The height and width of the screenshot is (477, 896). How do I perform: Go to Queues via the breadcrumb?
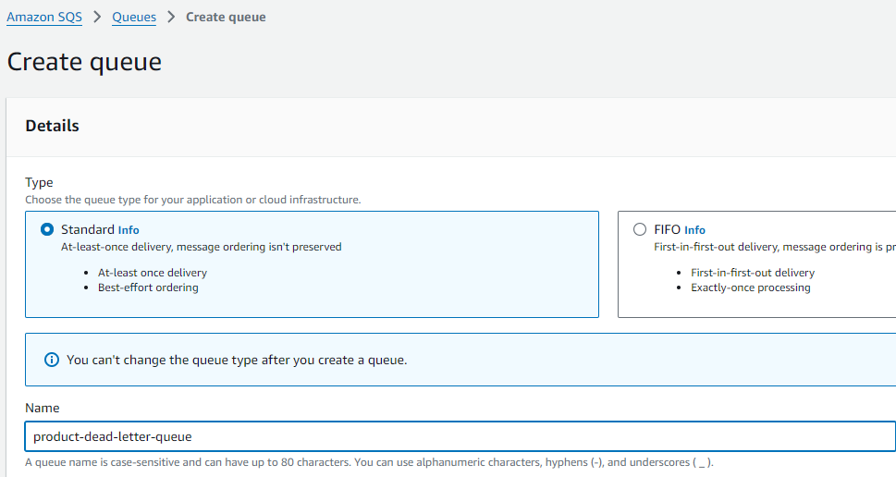(134, 17)
